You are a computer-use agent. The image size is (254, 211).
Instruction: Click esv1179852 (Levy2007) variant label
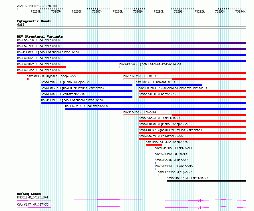176,172
